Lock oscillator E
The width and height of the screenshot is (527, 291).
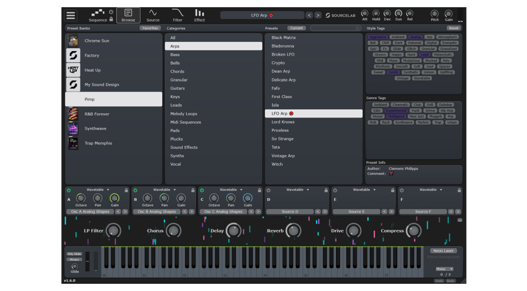point(393,190)
